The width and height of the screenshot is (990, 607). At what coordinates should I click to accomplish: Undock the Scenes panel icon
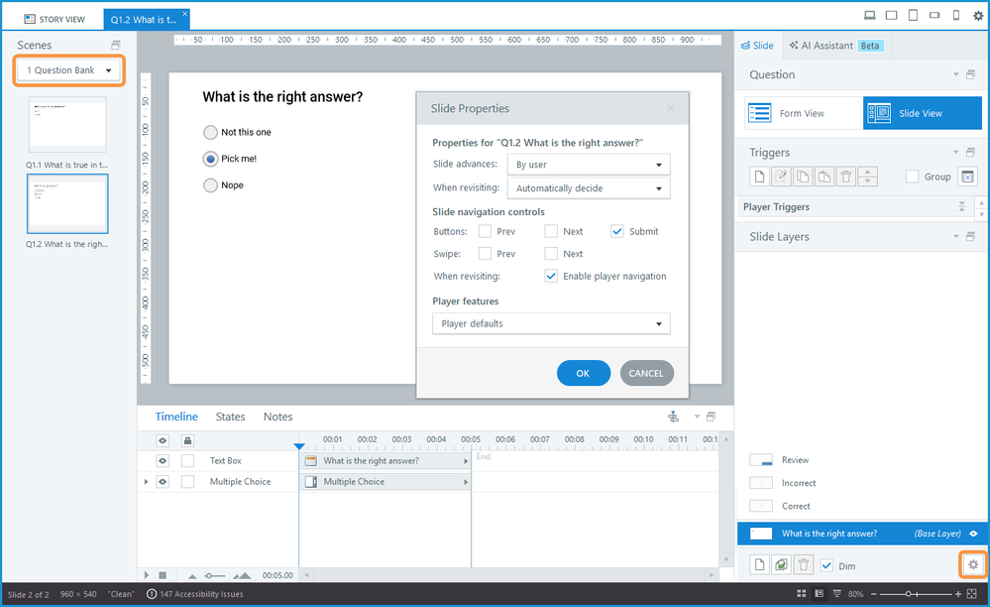pos(116,45)
